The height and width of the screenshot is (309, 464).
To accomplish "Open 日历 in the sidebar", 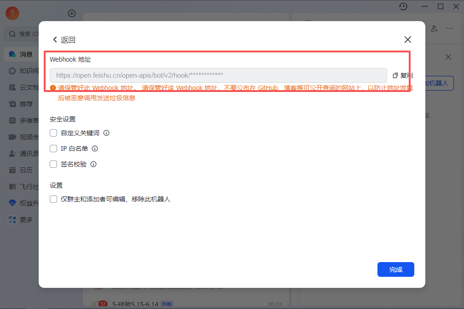I will click(21, 170).
